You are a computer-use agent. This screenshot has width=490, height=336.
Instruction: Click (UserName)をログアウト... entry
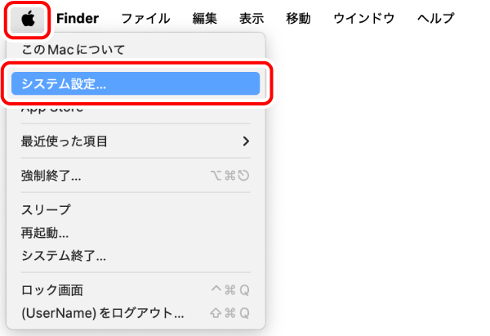click(x=136, y=313)
